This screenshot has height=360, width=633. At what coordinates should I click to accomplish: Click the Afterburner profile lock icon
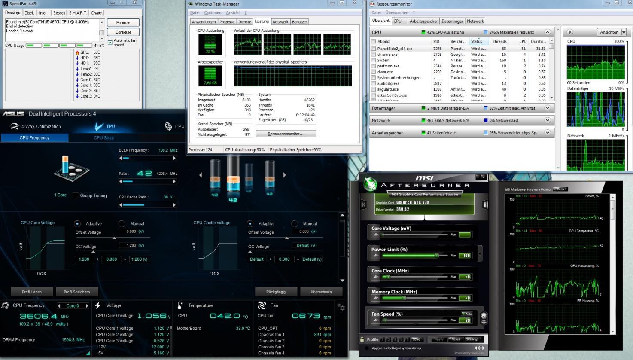362,339
